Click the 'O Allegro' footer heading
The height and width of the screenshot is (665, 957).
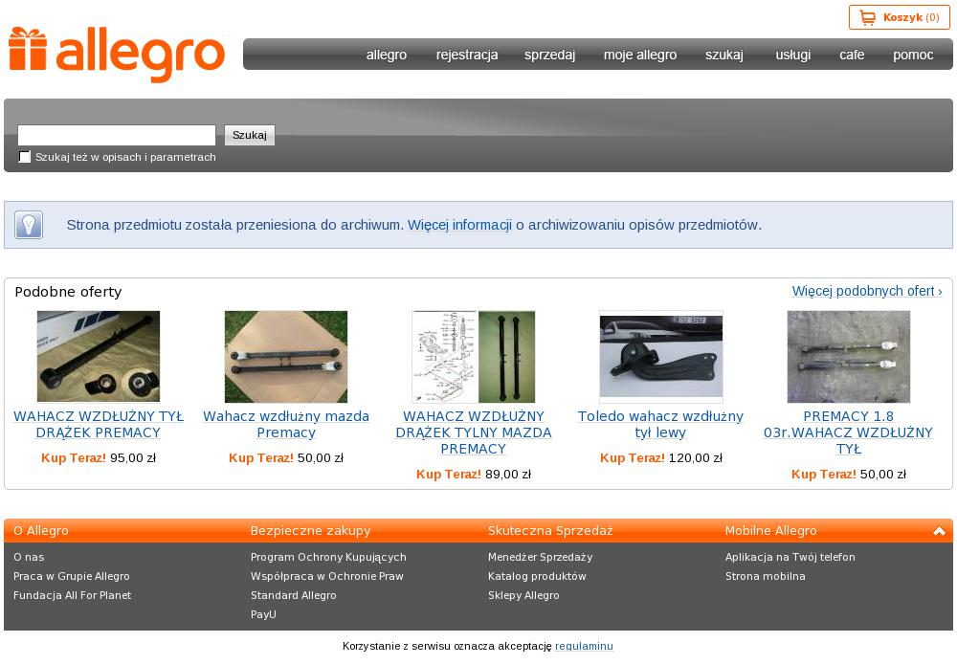[x=41, y=531]
